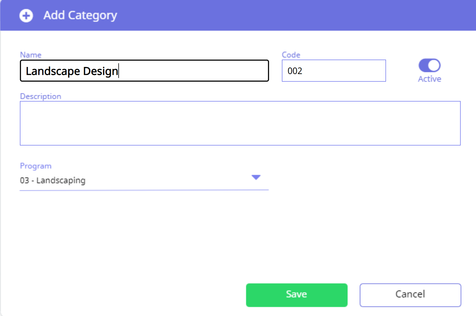Click the Add Category title text

pyautogui.click(x=80, y=15)
